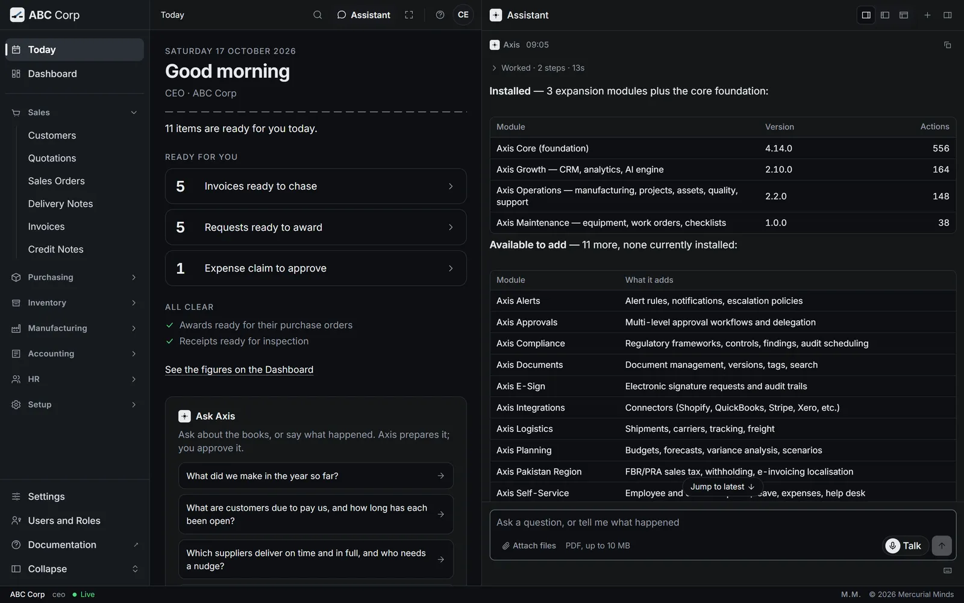964x603 pixels.
Task: Toggle the Assistant button in the top bar
Action: click(x=363, y=15)
